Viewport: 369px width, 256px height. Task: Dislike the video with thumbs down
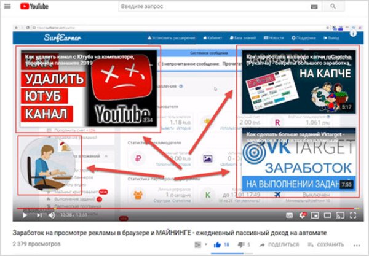tap(241, 245)
